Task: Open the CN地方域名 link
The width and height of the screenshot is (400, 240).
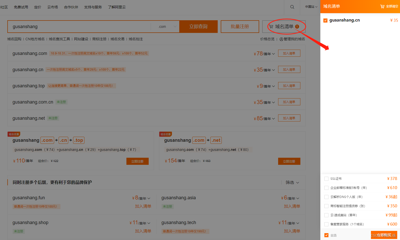Action: pyautogui.click(x=35, y=39)
